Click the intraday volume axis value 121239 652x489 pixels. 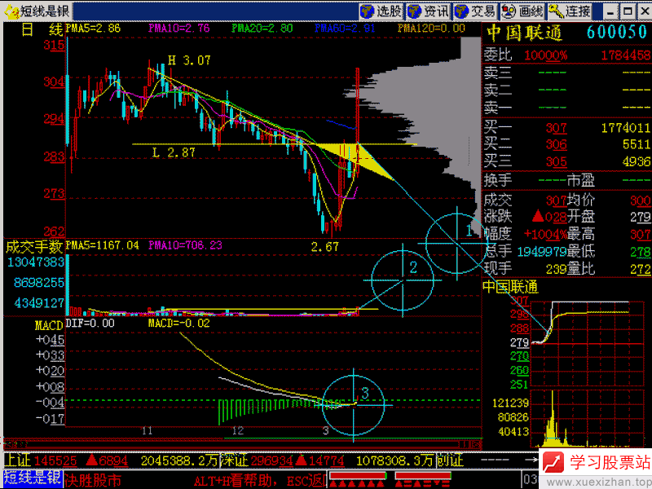click(x=511, y=403)
